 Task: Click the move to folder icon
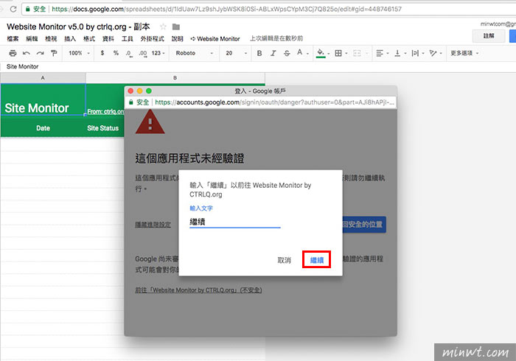tap(176, 27)
